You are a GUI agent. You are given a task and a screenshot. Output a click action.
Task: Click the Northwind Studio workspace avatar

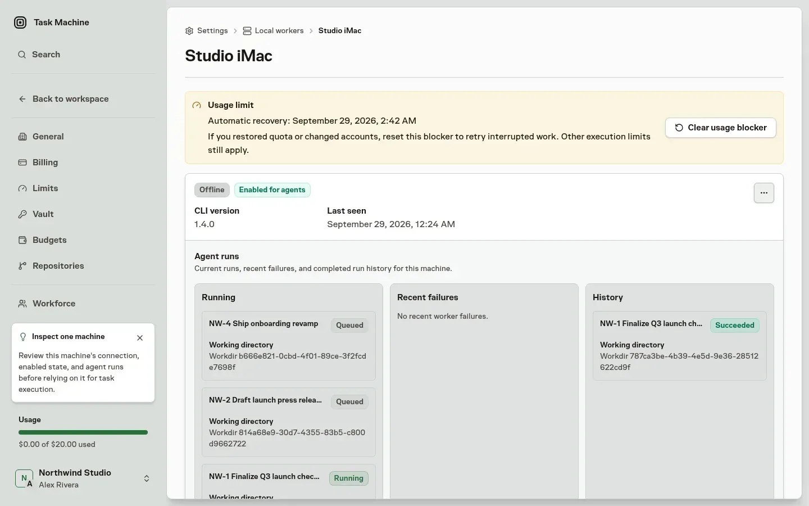[x=24, y=478]
